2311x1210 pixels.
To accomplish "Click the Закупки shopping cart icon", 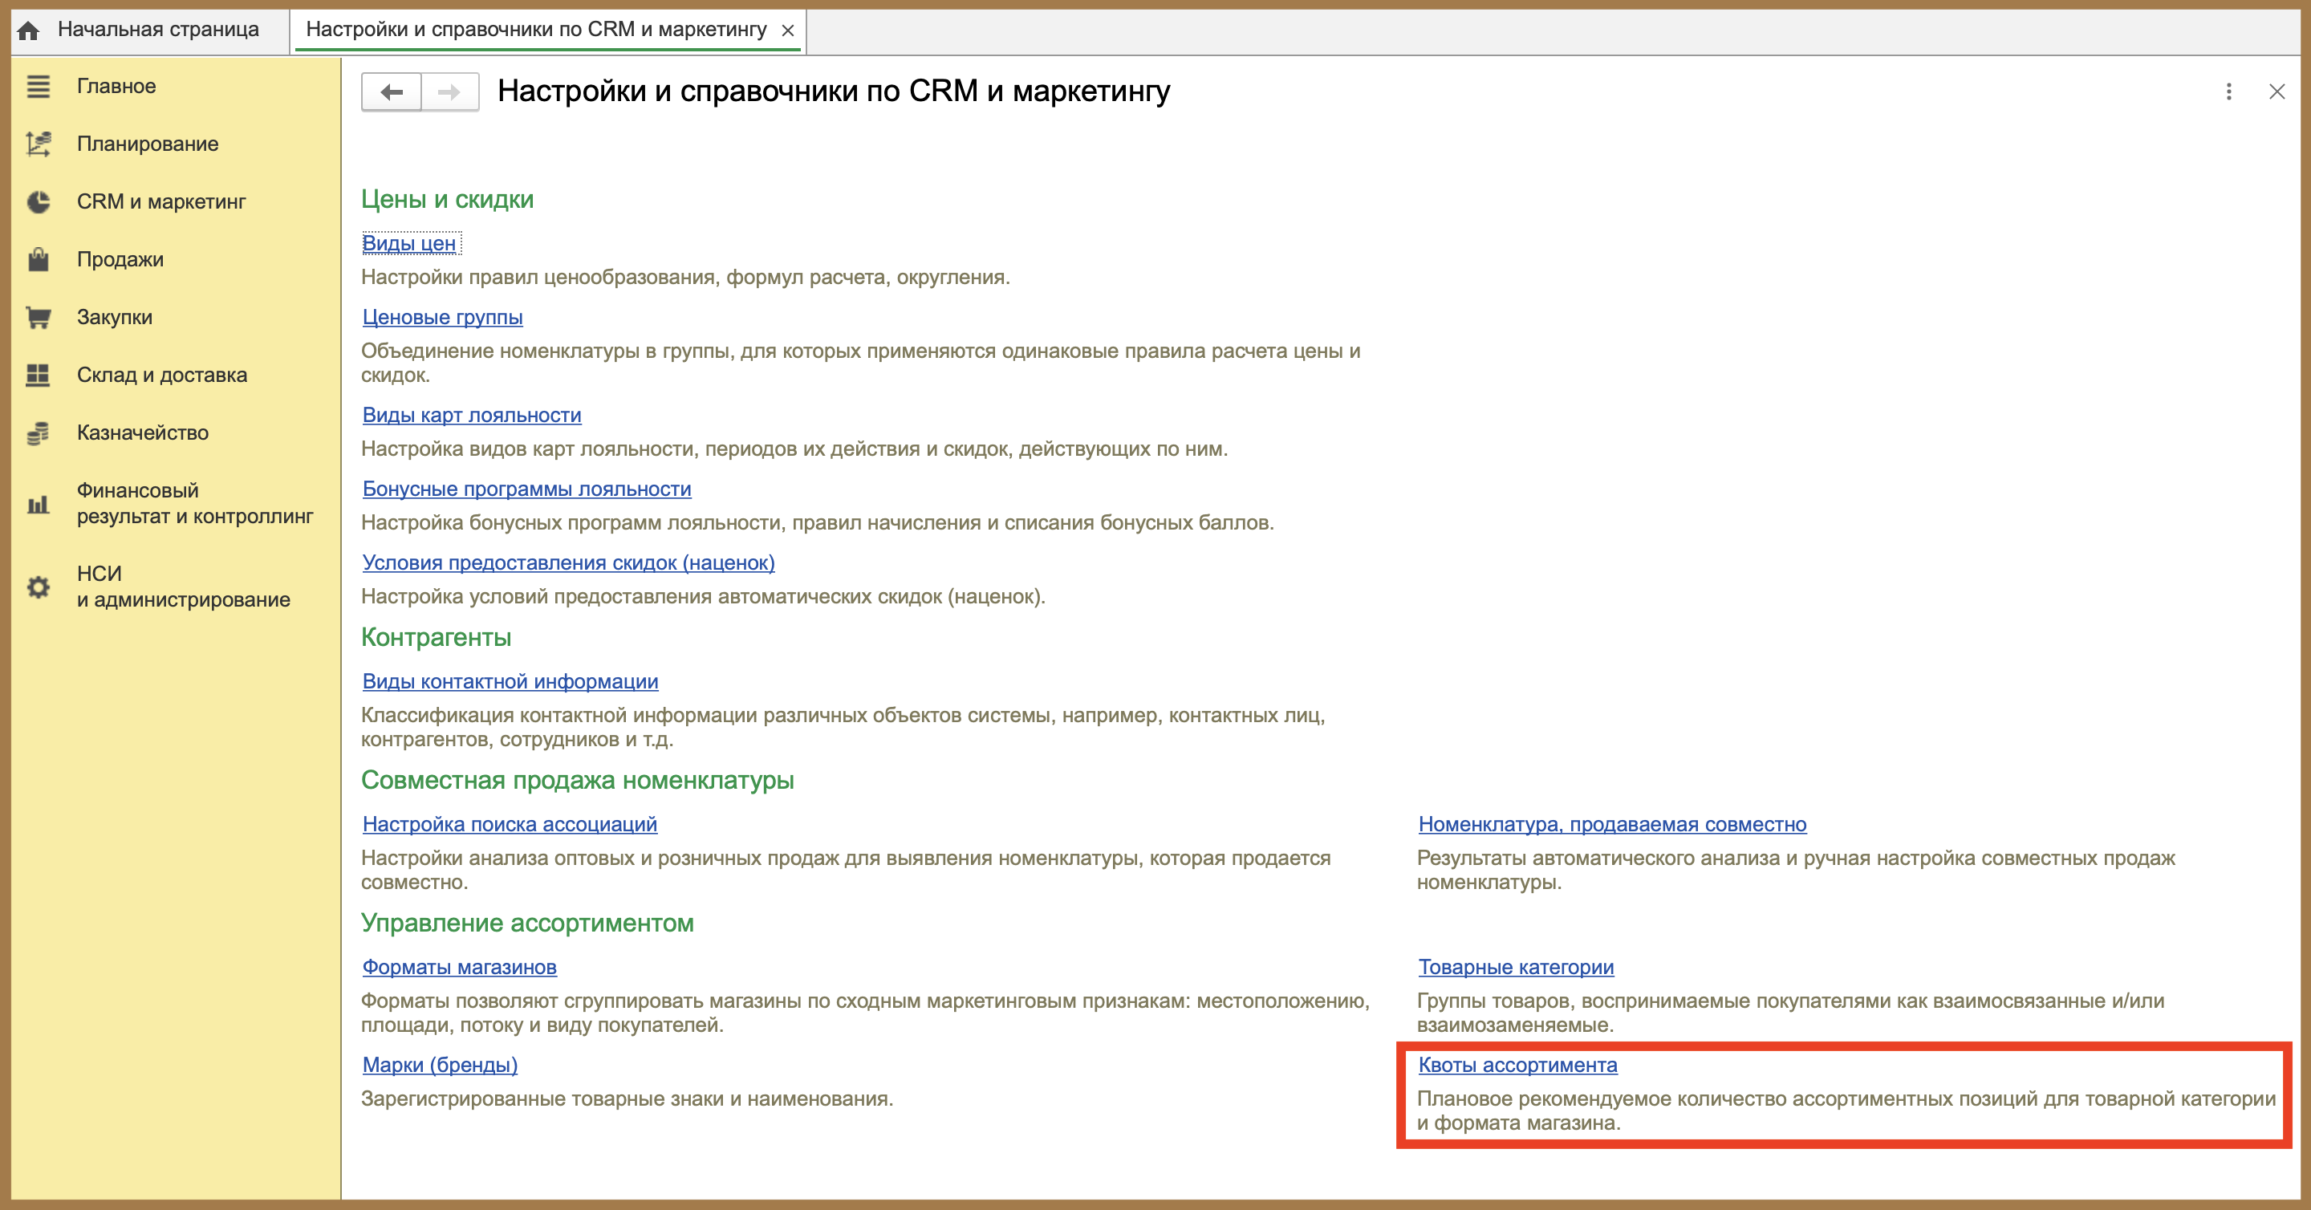I will click(38, 318).
